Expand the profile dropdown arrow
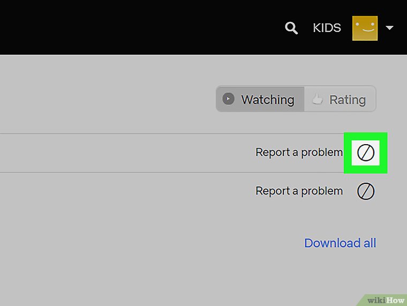This screenshot has width=407, height=306. tap(389, 27)
